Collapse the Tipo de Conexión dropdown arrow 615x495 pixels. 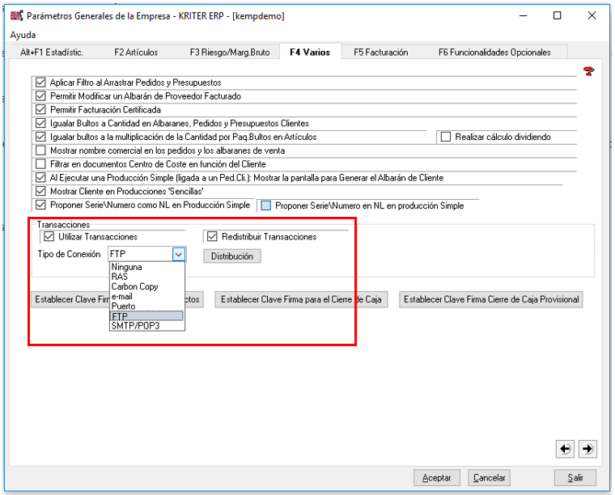point(179,254)
